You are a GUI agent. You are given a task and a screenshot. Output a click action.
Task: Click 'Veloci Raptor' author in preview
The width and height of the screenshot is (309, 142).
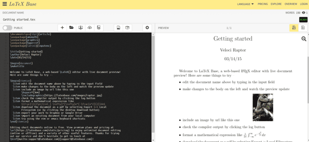click(233, 50)
